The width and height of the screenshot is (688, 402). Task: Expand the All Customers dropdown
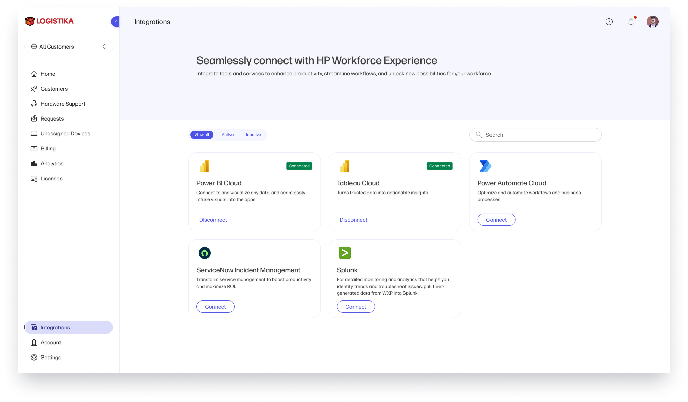(69, 47)
